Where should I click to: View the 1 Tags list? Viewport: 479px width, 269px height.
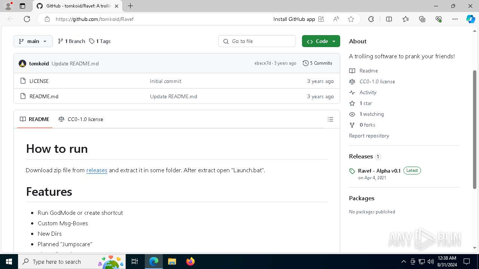click(100, 41)
